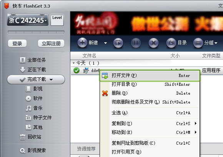Expand the 完成下载 dropdown arrow
The image size is (223, 157).
point(51,80)
